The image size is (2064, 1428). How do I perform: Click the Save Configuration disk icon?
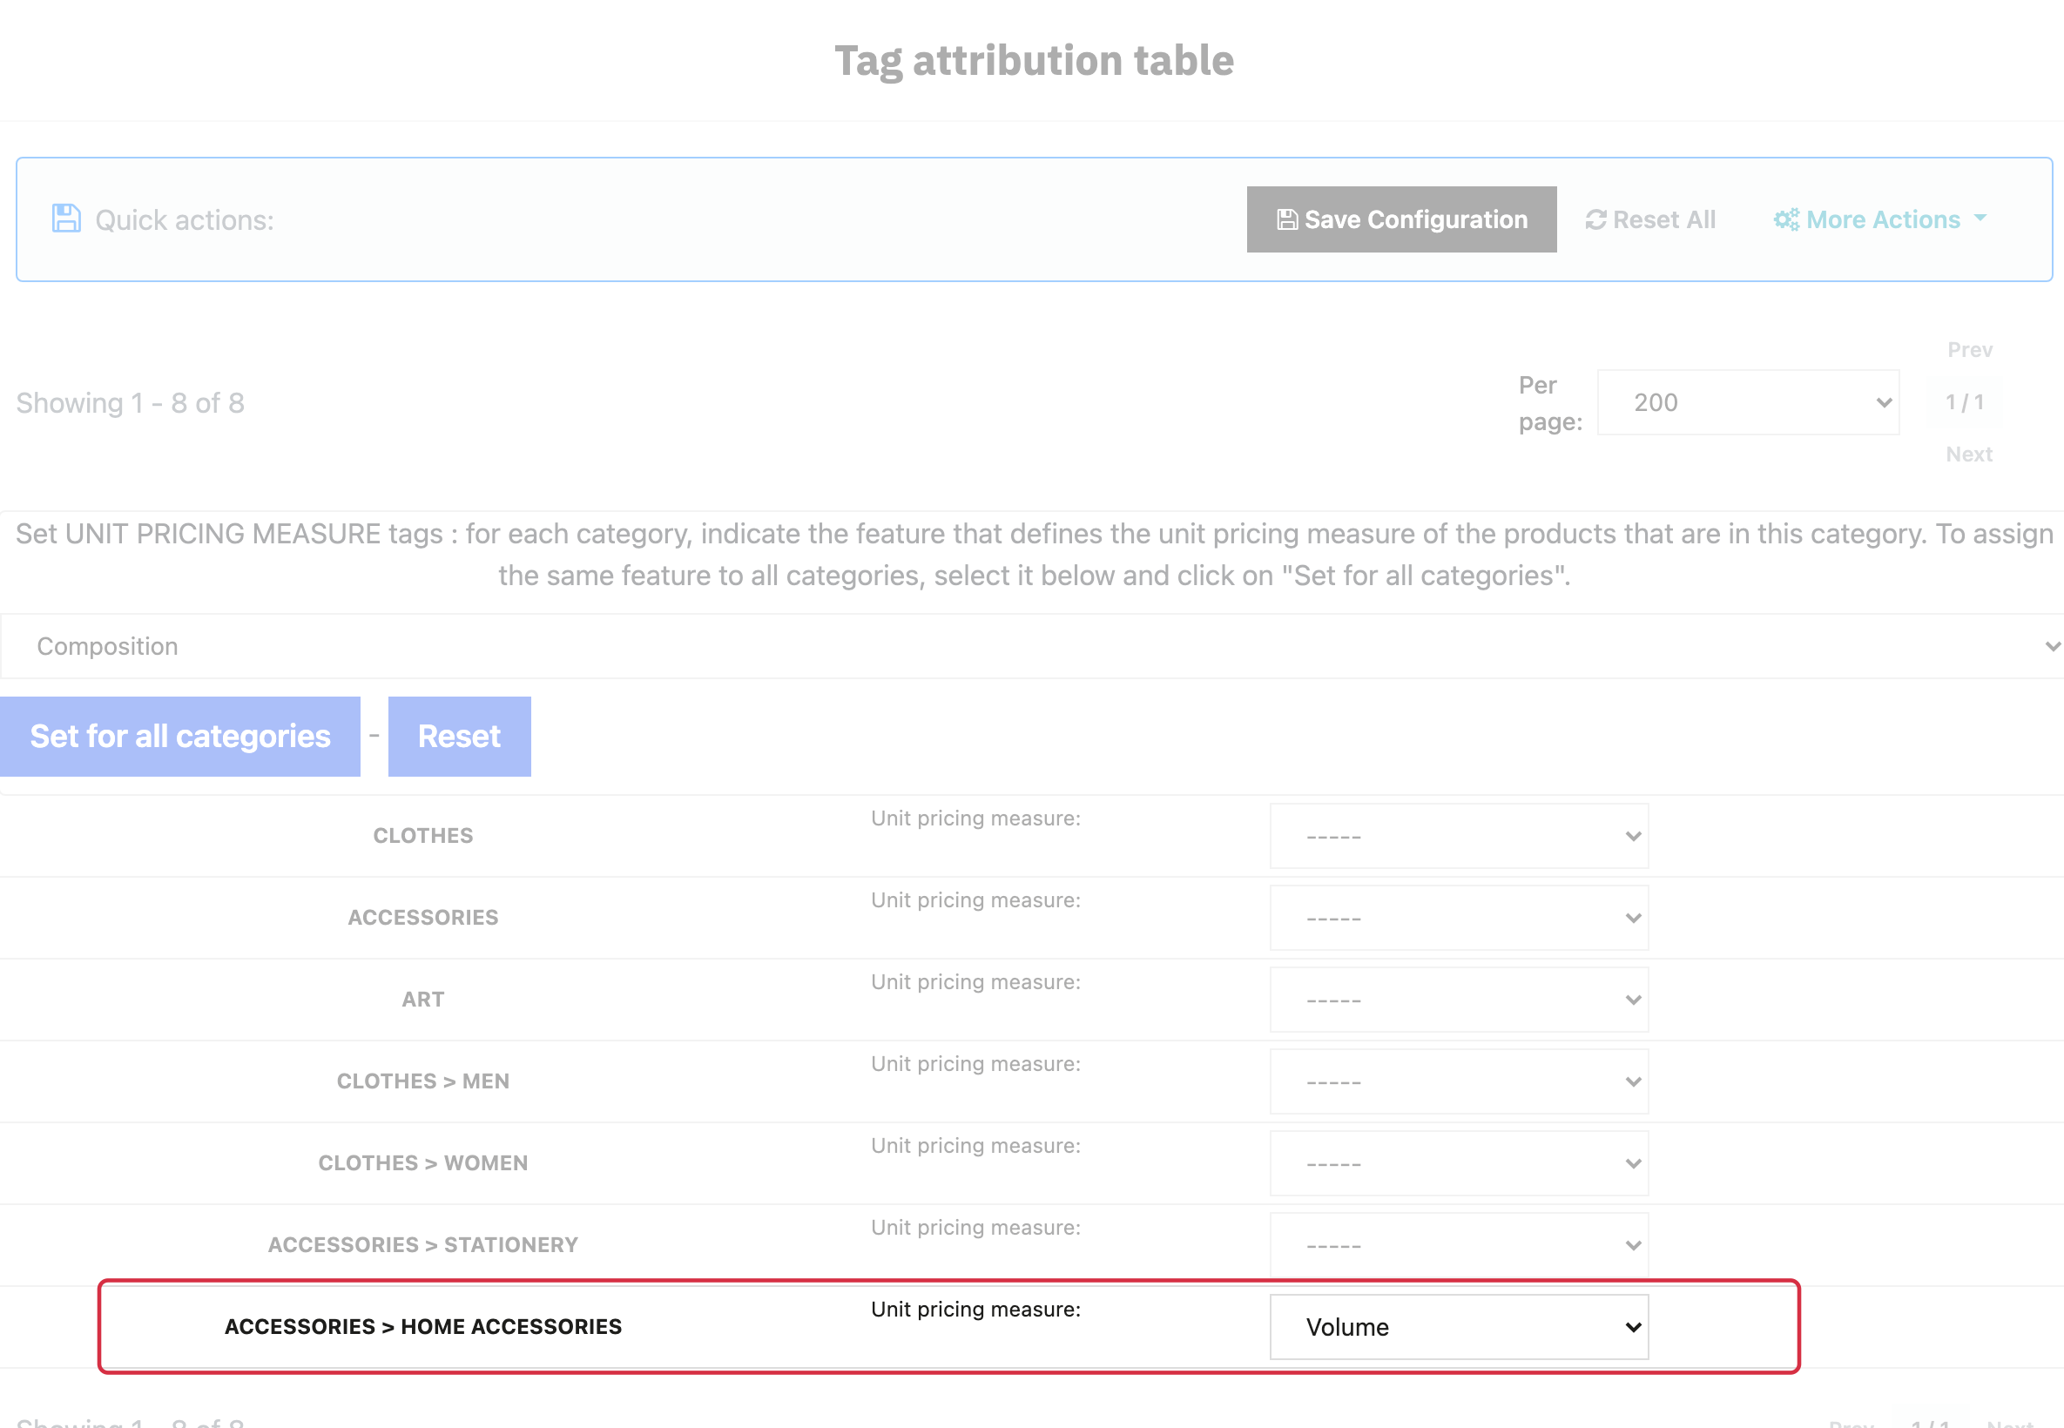(1286, 219)
